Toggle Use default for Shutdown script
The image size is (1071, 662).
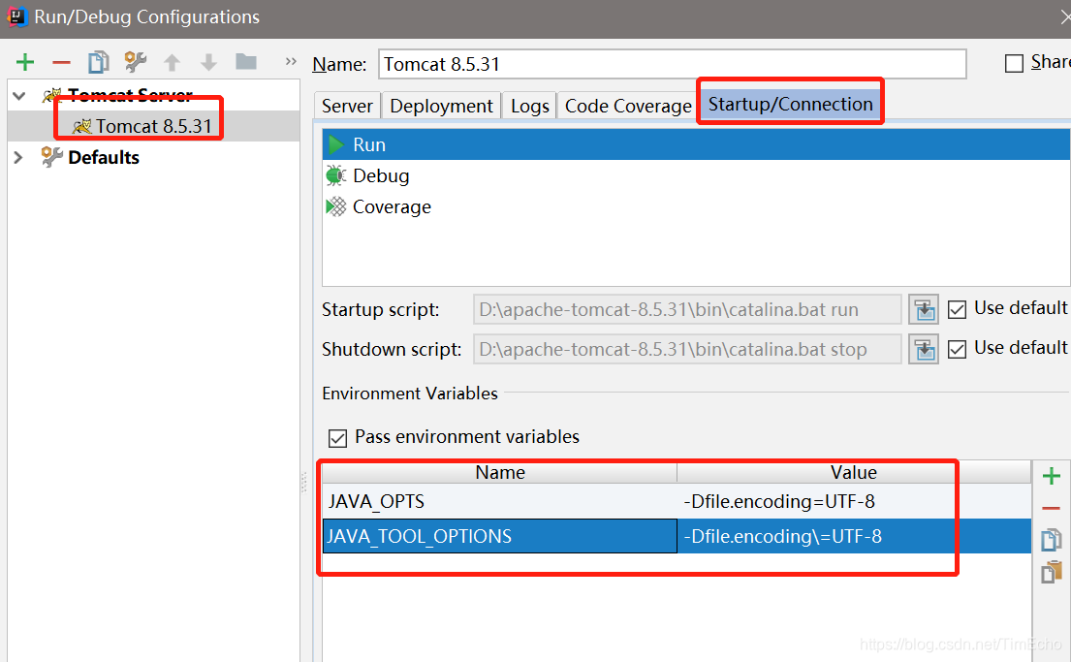tap(958, 349)
